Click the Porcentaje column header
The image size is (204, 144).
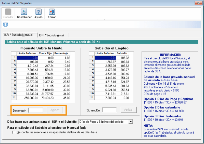click(x=61, y=54)
